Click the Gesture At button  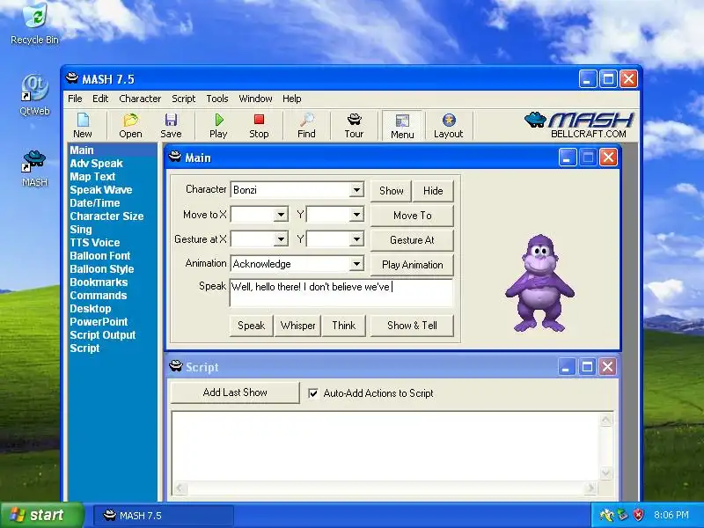coord(412,240)
